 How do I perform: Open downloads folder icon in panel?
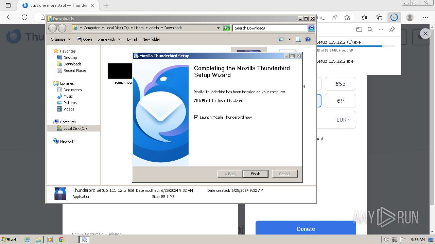coord(359,29)
